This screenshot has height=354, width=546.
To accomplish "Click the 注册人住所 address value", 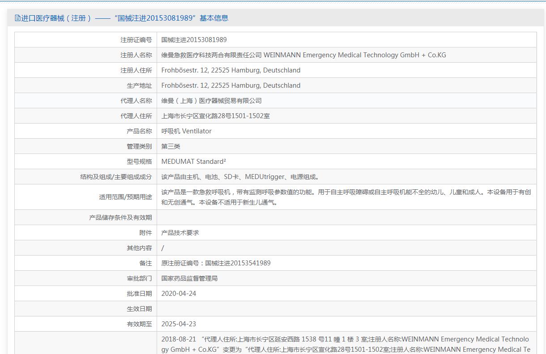I will [230, 70].
